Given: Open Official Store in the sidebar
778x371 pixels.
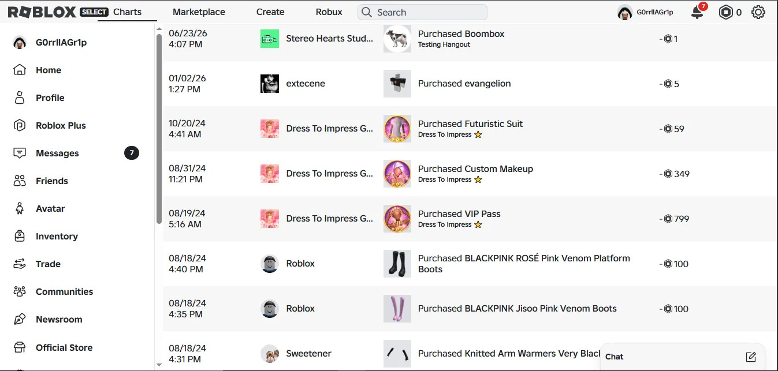Looking at the screenshot, I should point(64,347).
